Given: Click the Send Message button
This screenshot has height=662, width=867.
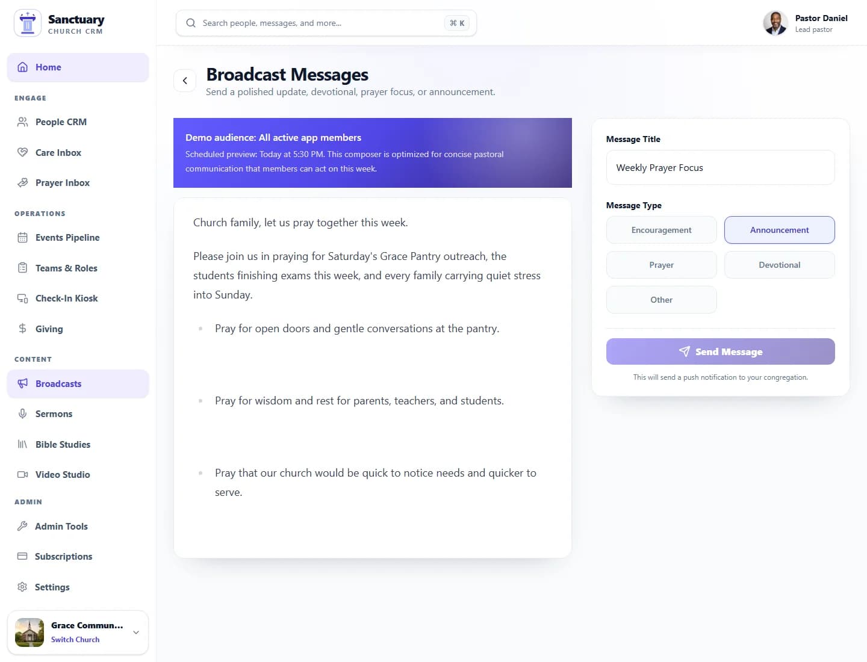Looking at the screenshot, I should pos(720,351).
